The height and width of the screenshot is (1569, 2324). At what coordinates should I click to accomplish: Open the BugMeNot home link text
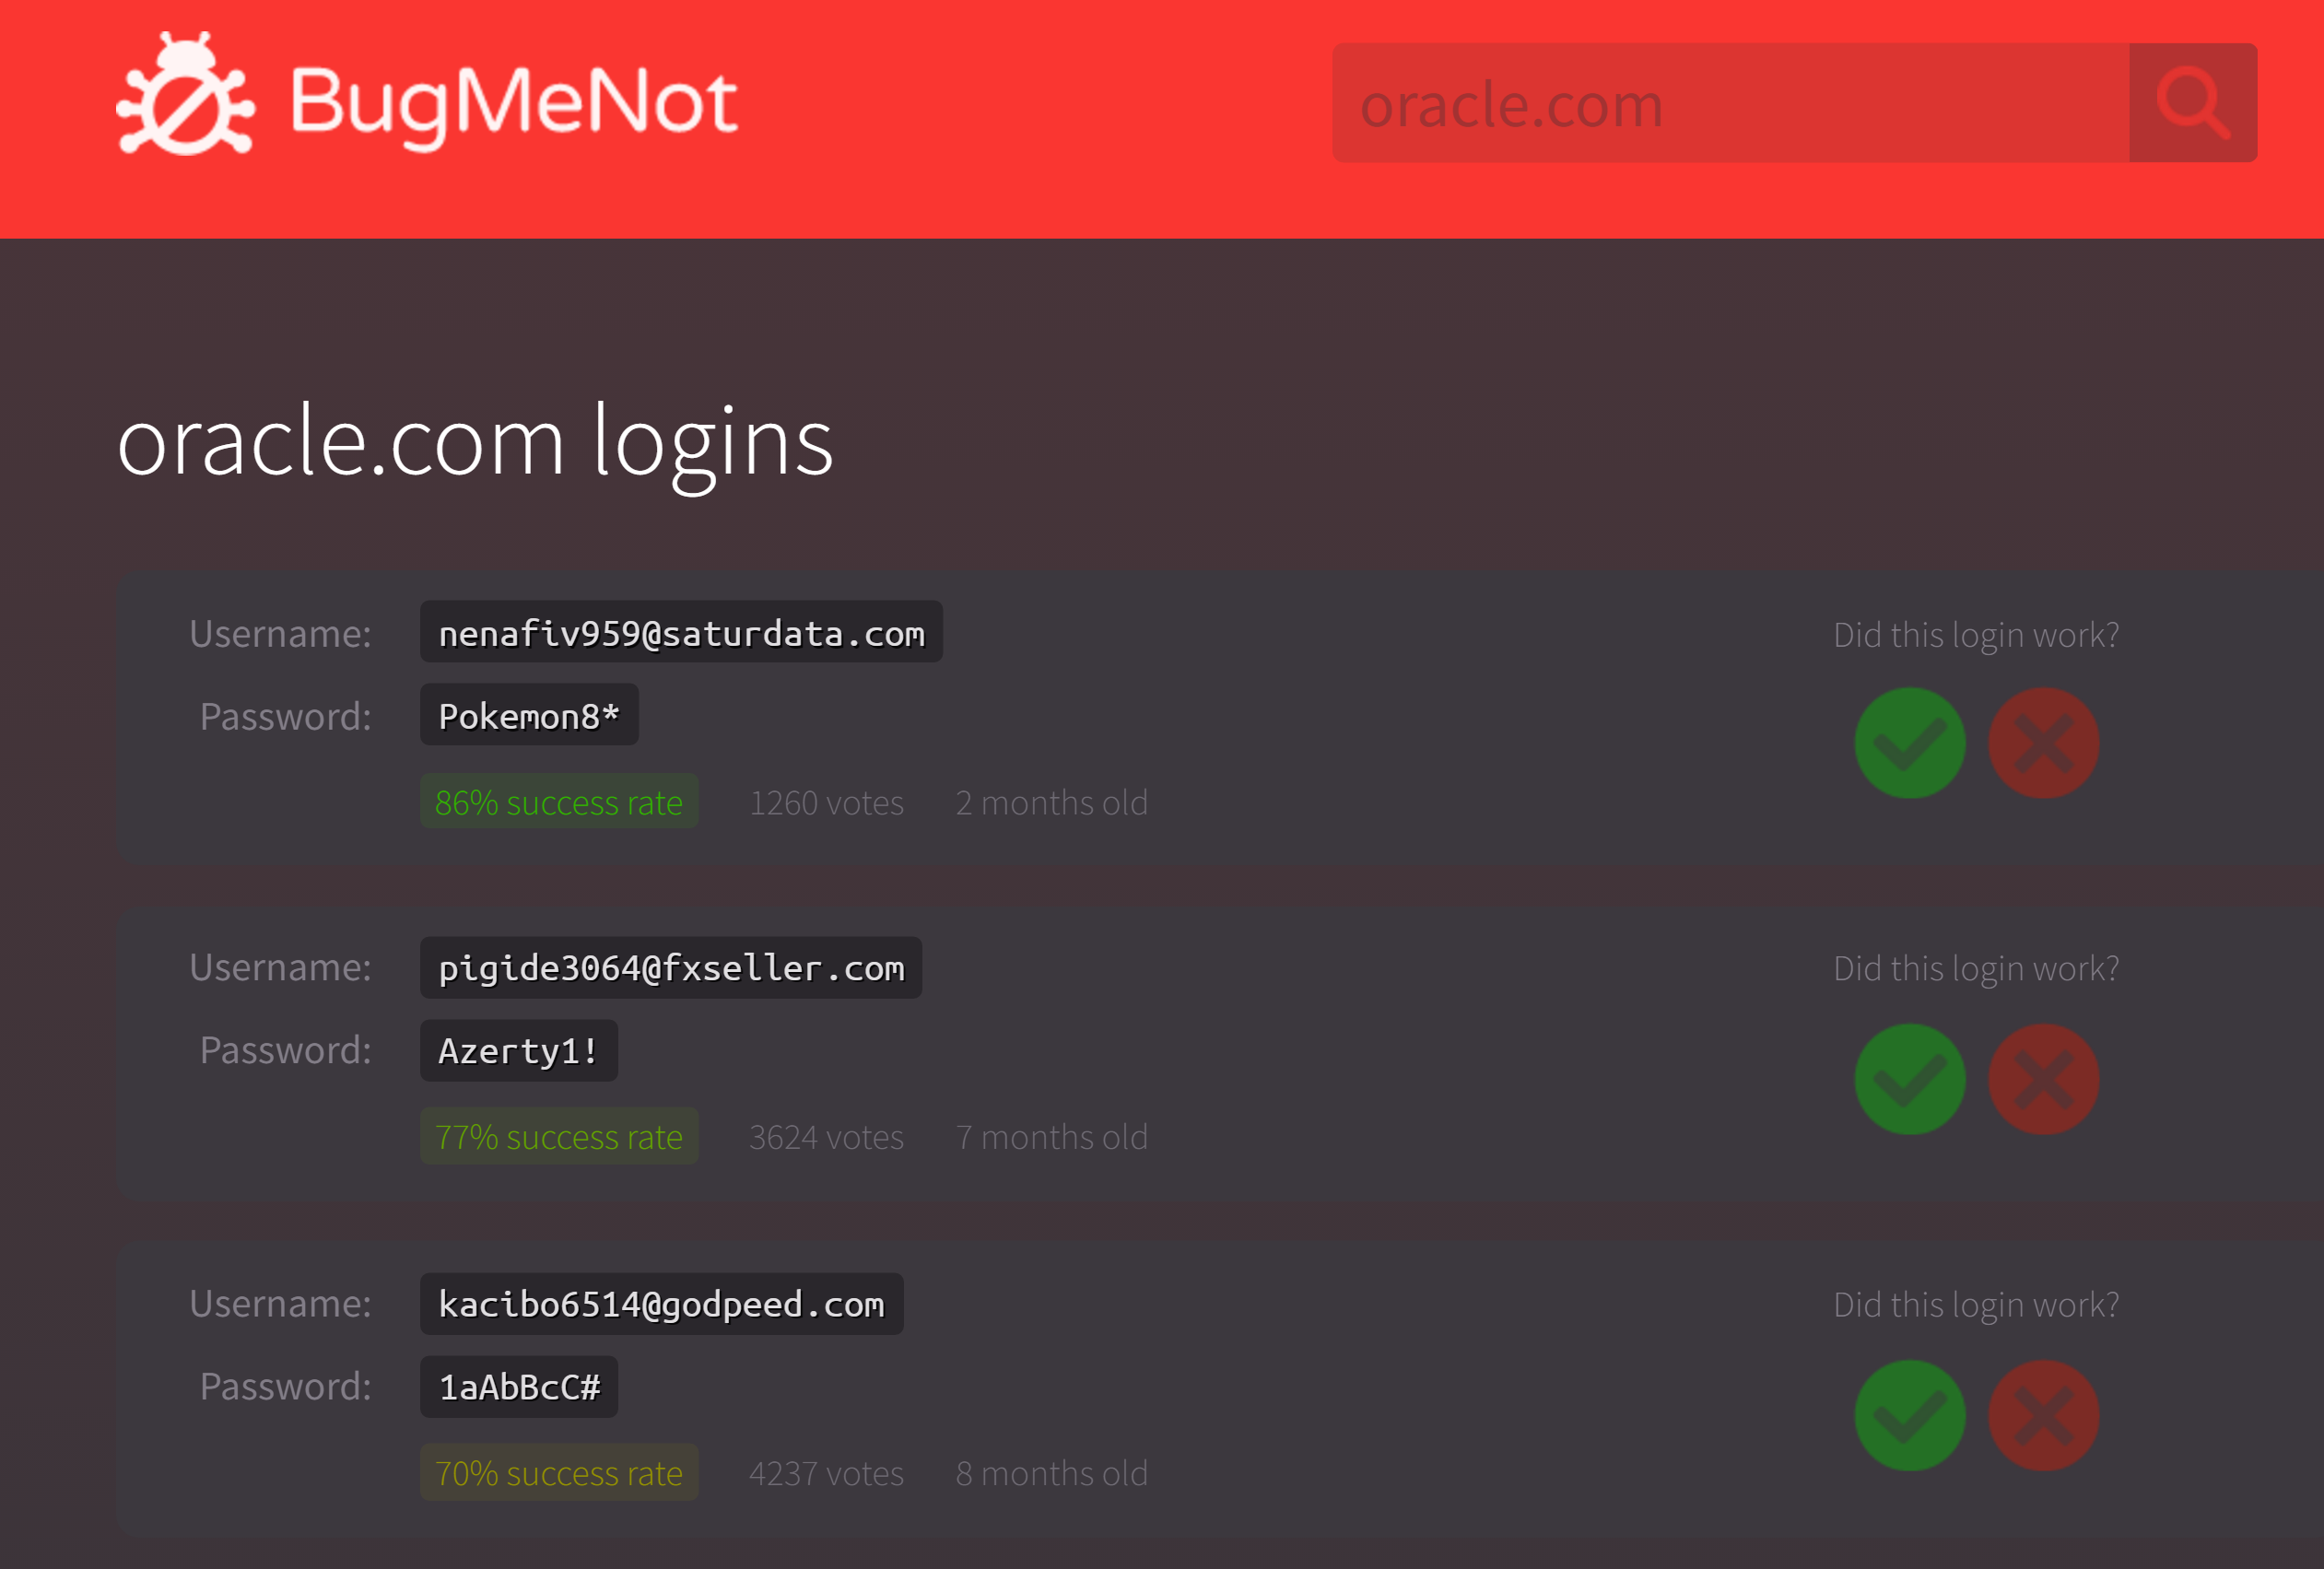click(514, 103)
